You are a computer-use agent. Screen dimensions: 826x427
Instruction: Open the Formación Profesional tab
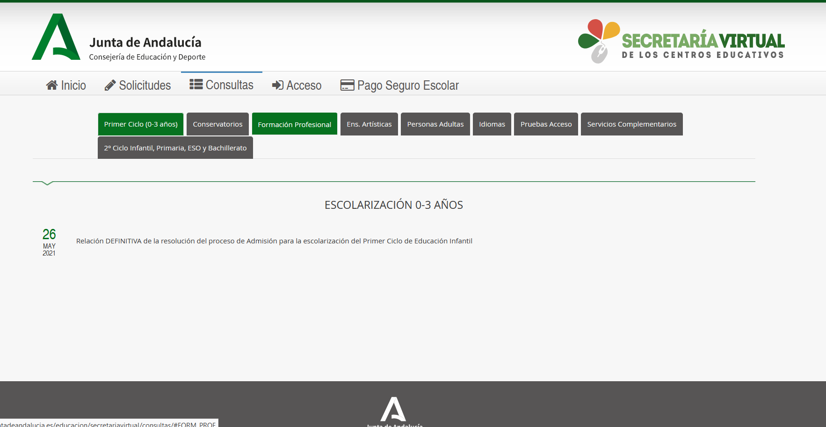click(x=295, y=124)
